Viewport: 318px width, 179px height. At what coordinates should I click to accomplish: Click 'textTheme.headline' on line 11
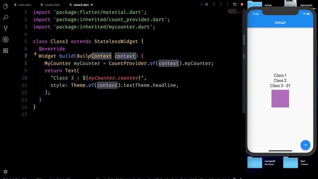150,86
